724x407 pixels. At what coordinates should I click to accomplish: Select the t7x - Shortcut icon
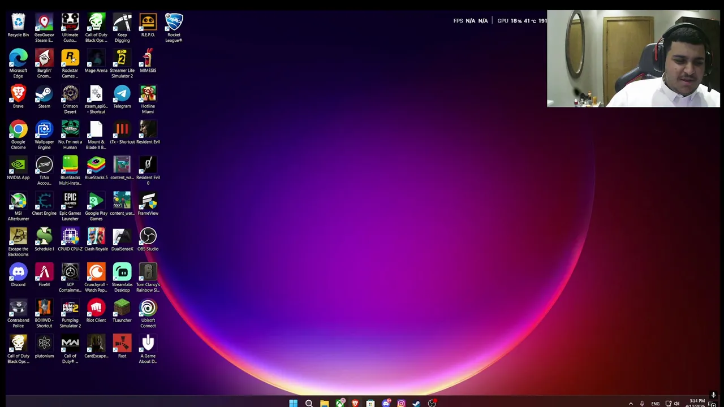122,133
